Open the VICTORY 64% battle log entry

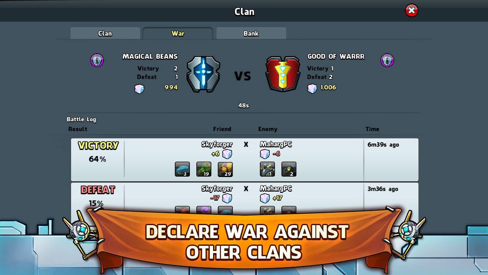pos(244,160)
